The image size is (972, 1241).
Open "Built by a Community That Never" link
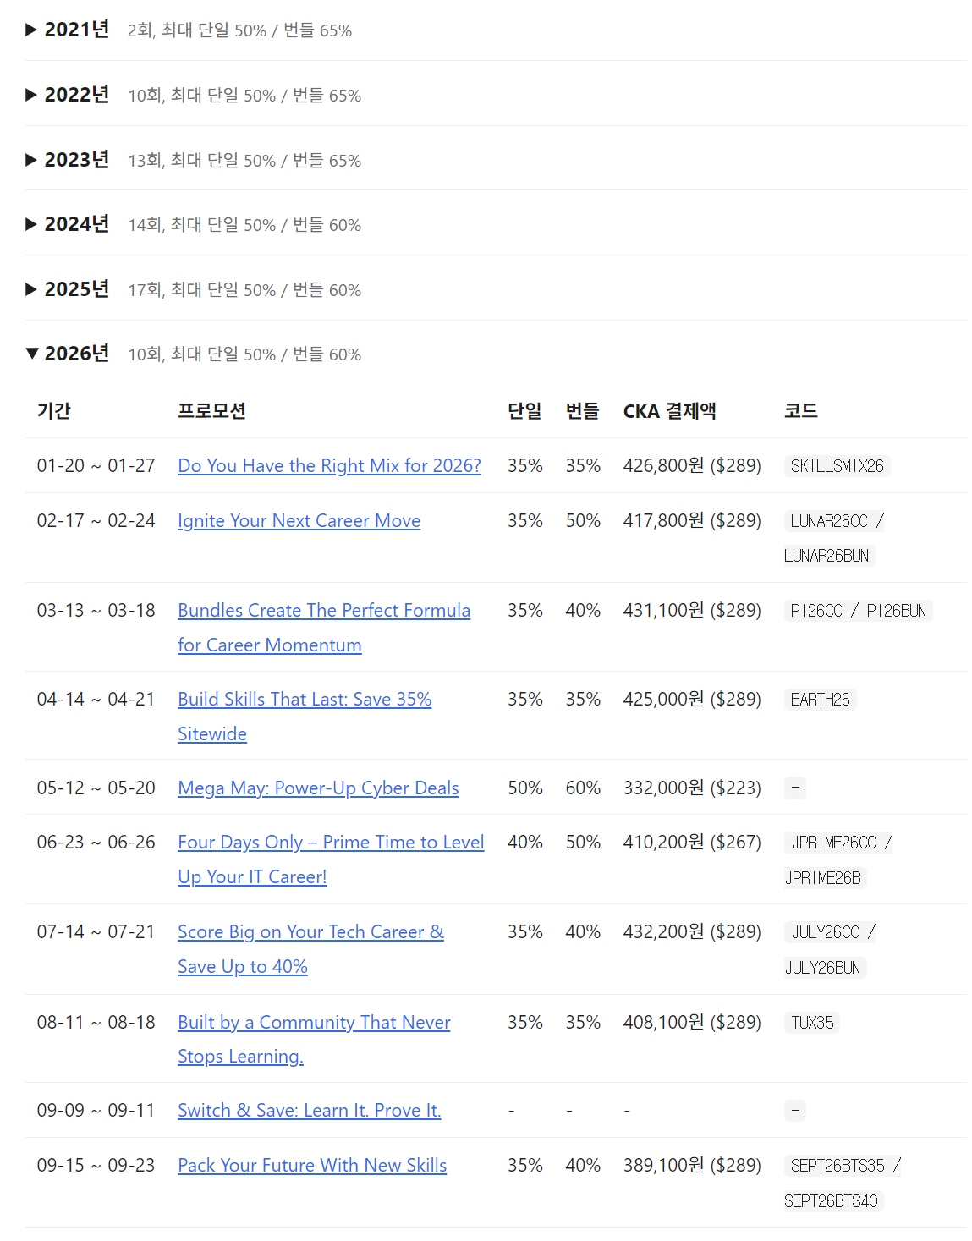coord(314,1022)
